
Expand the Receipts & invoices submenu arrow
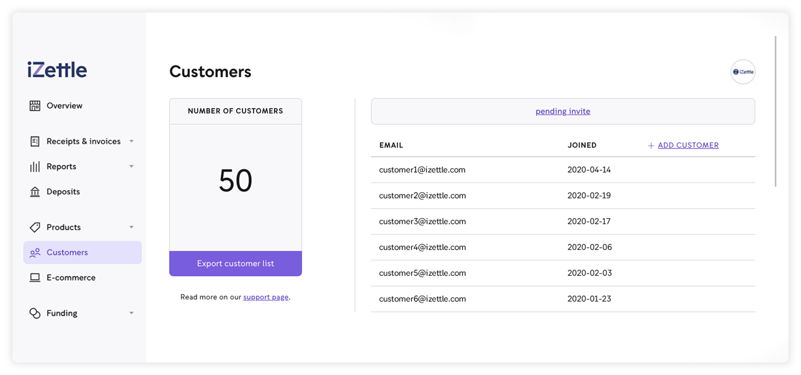click(131, 141)
